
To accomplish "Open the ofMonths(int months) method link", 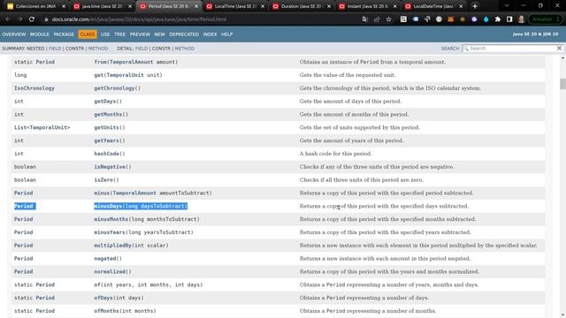I will [125, 311].
